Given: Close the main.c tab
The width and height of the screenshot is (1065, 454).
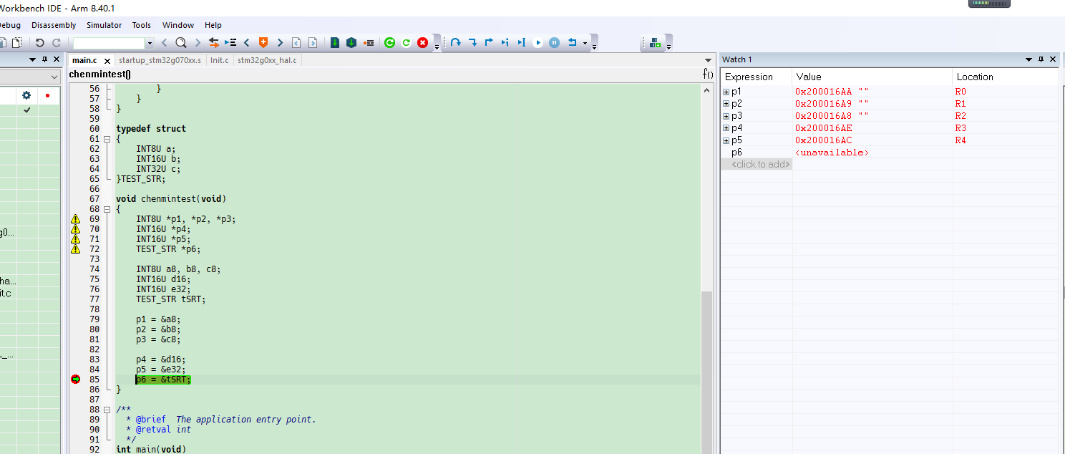Looking at the screenshot, I should point(107,61).
